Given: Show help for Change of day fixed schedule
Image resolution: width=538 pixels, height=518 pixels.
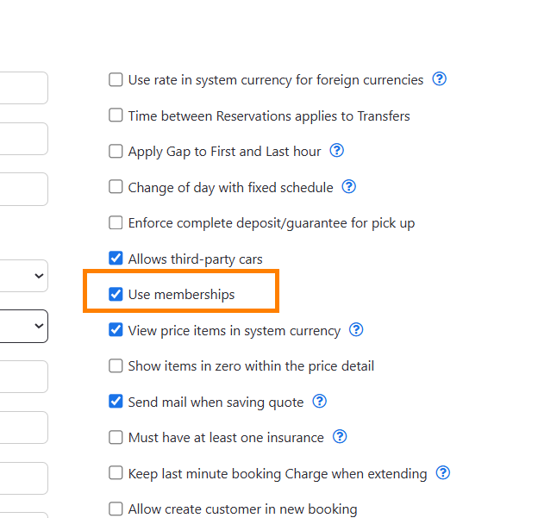Looking at the screenshot, I should tap(349, 187).
